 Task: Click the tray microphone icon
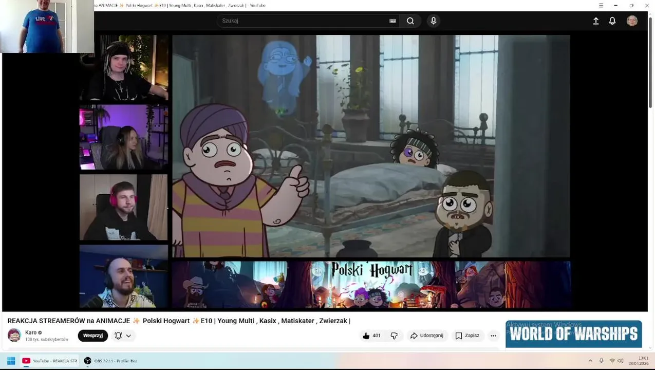[601, 361]
